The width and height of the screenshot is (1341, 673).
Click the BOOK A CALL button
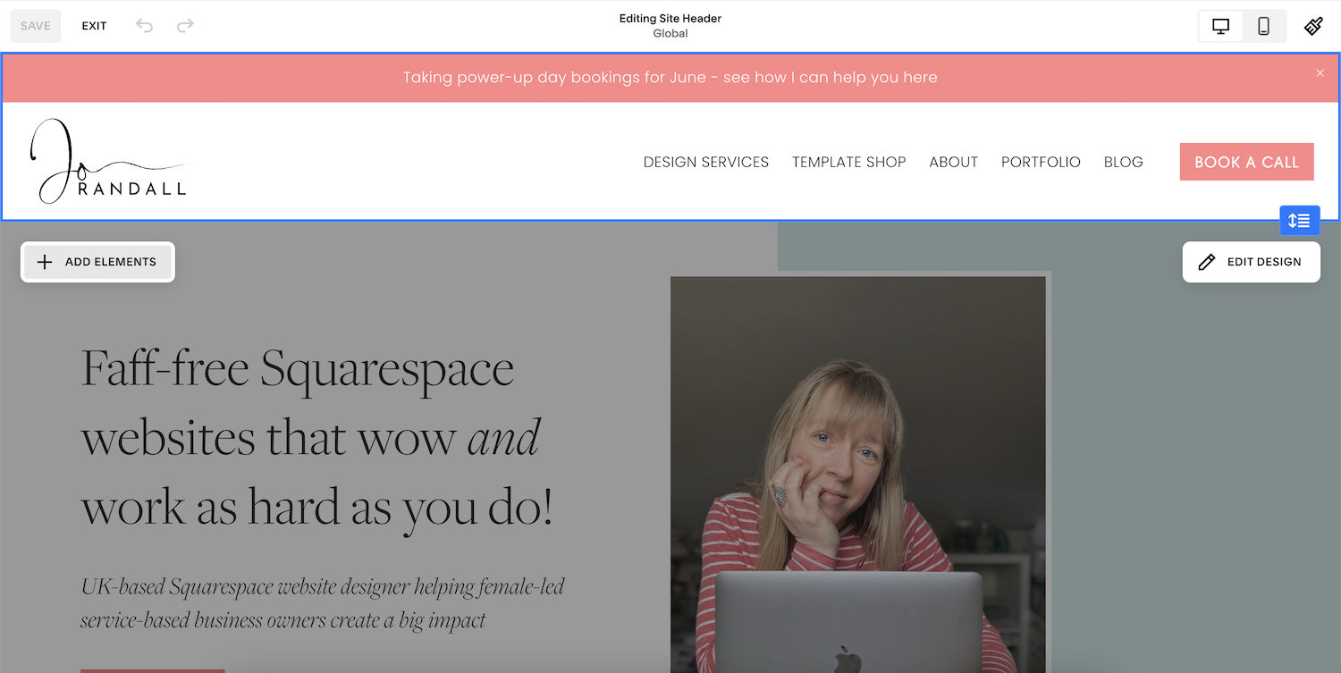(1246, 162)
